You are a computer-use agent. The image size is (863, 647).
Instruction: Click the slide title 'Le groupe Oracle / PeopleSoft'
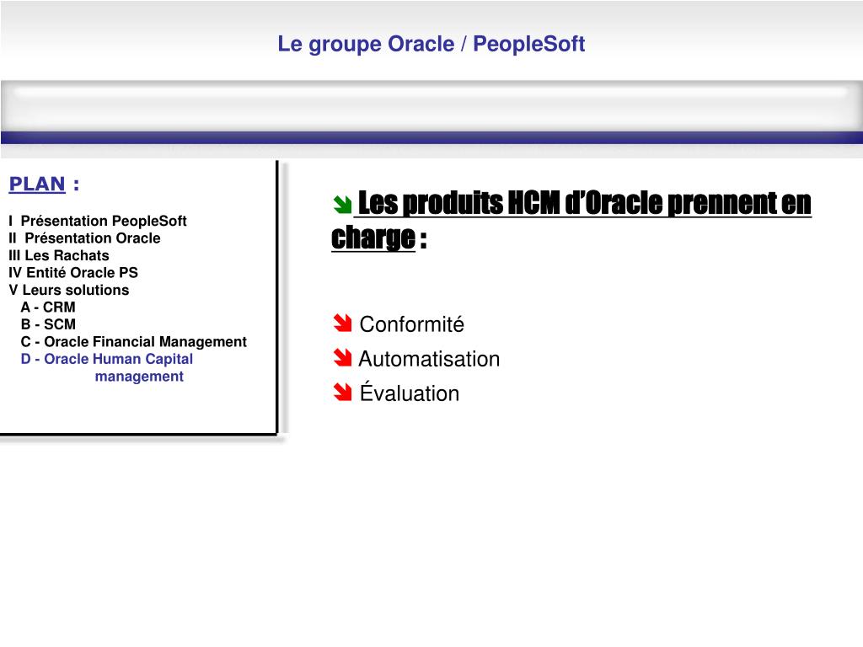[431, 44]
